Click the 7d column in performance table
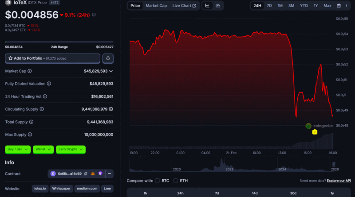 point(217,193)
